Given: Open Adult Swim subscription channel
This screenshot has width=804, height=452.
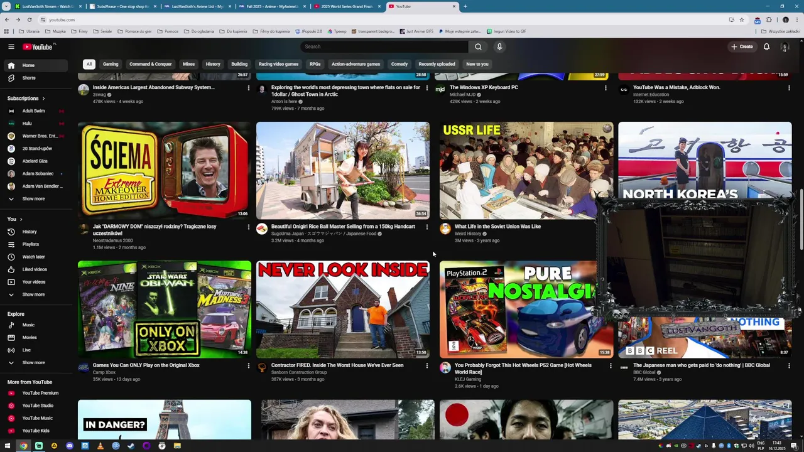Looking at the screenshot, I should coord(36,111).
